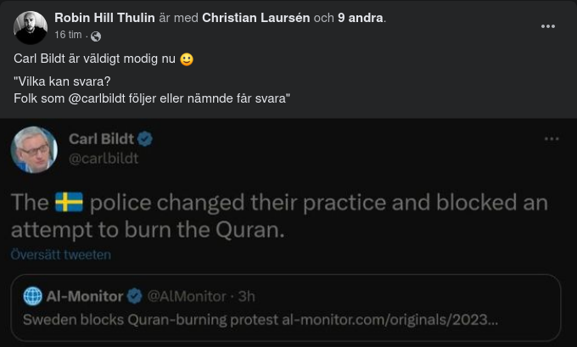The image size is (577, 347).
Task: Click the Swedish flag emoji in tweet
Action: coord(68,204)
